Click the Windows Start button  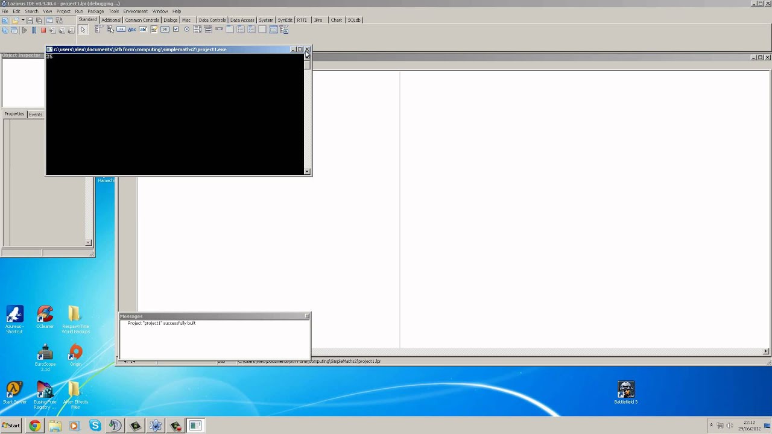click(x=11, y=426)
